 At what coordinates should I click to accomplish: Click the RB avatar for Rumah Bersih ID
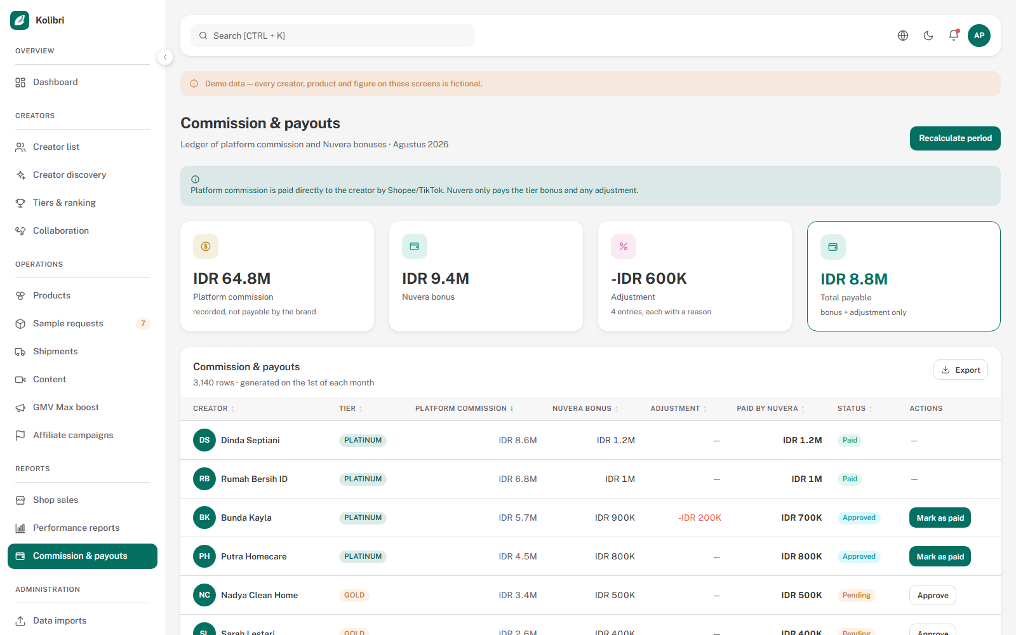click(x=204, y=479)
